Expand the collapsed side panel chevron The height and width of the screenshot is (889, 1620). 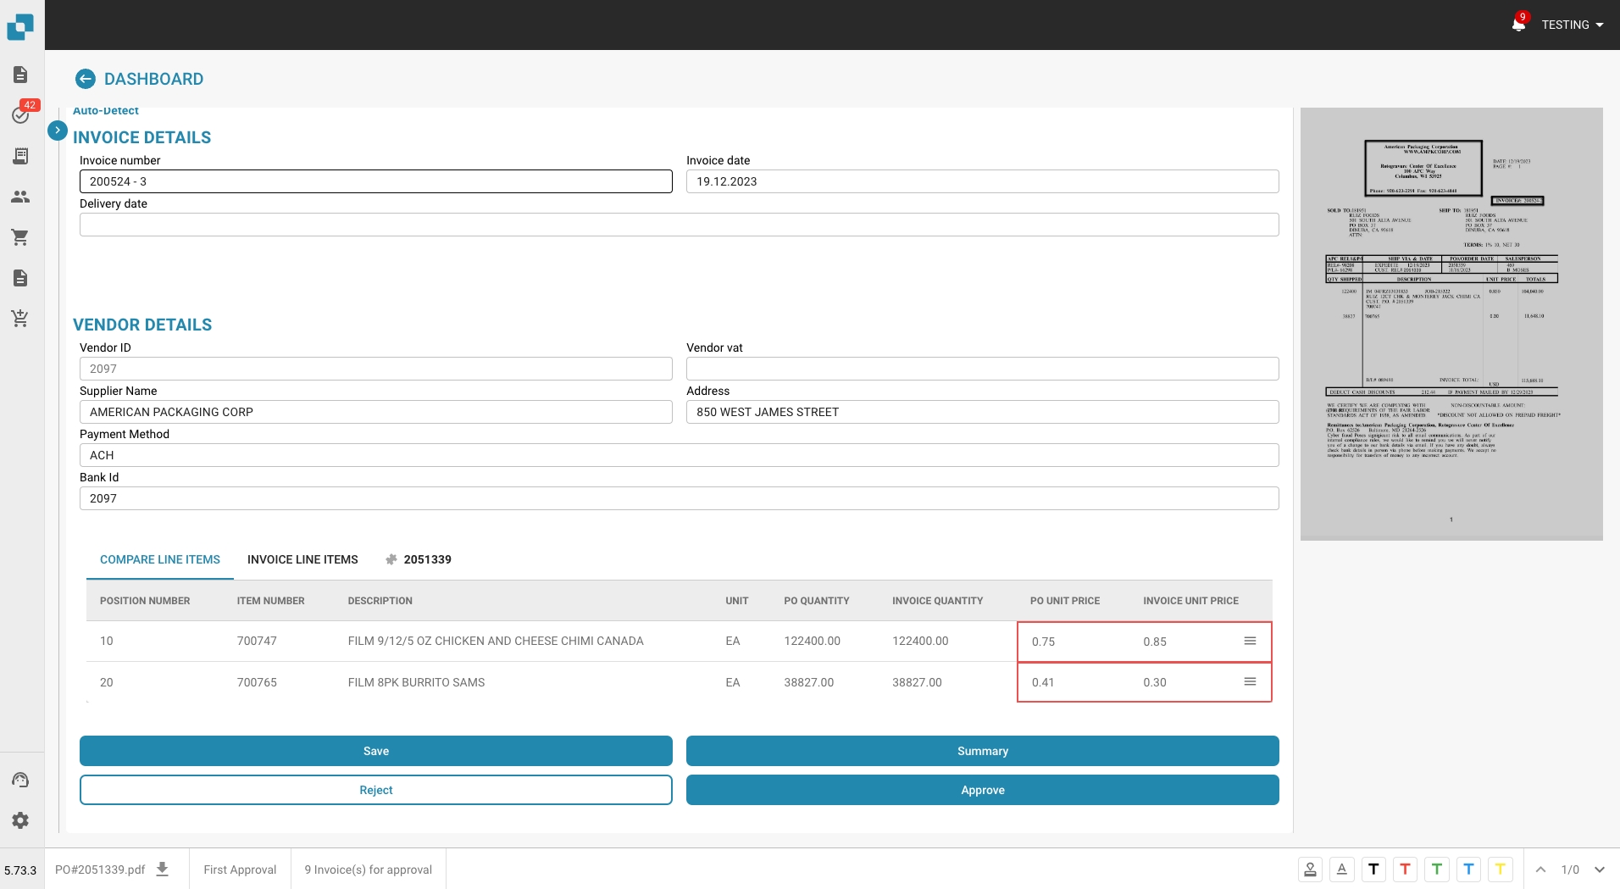click(58, 131)
